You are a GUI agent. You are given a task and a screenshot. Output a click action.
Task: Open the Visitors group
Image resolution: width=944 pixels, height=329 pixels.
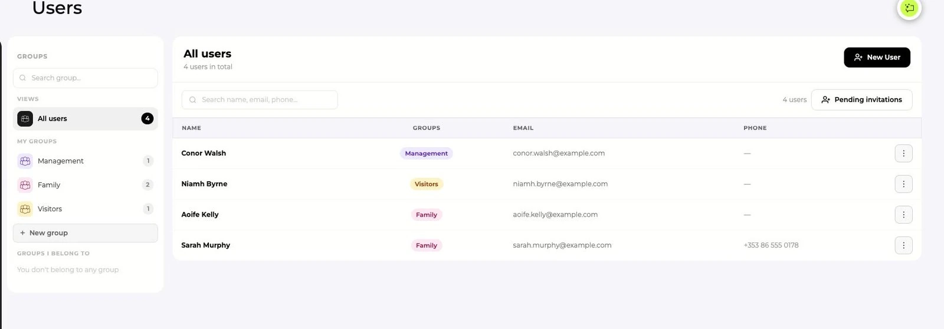coord(86,209)
